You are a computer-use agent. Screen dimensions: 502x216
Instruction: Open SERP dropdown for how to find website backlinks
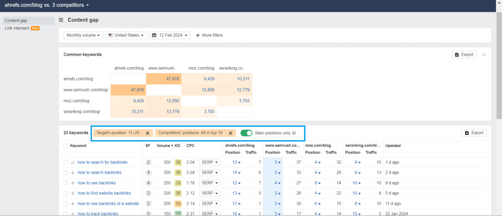(x=210, y=193)
